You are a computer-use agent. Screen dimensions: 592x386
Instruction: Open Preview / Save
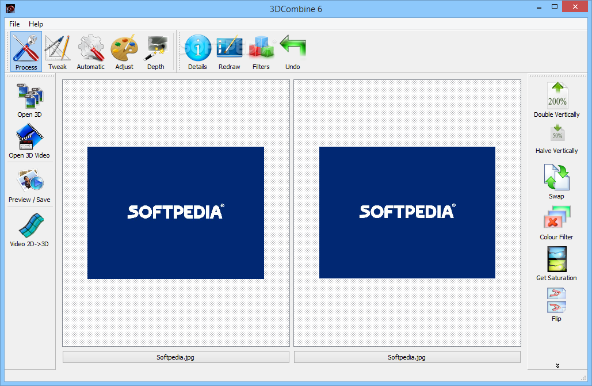29,185
